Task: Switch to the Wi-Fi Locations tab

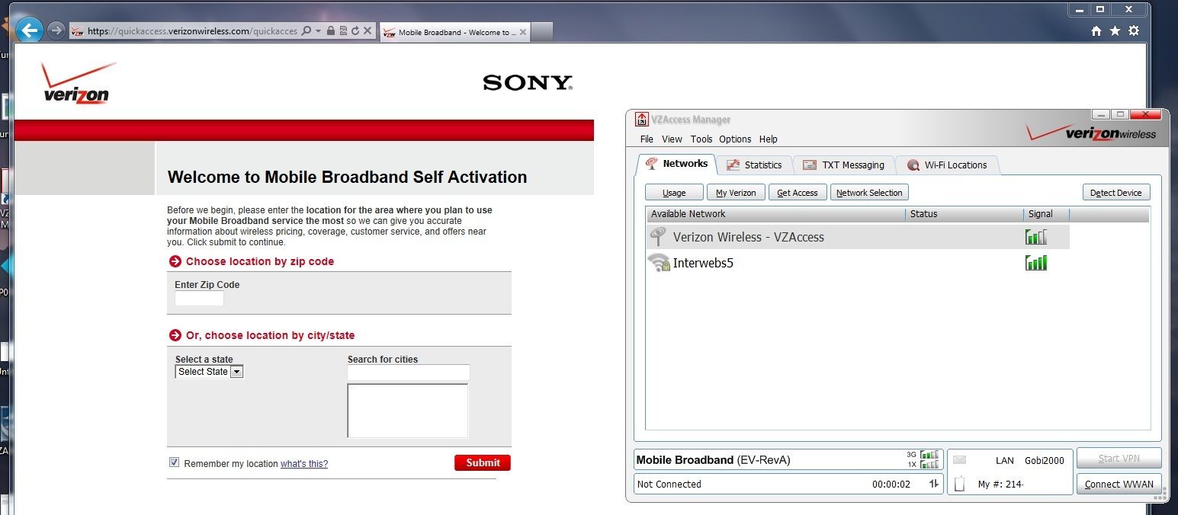Action: (x=948, y=165)
